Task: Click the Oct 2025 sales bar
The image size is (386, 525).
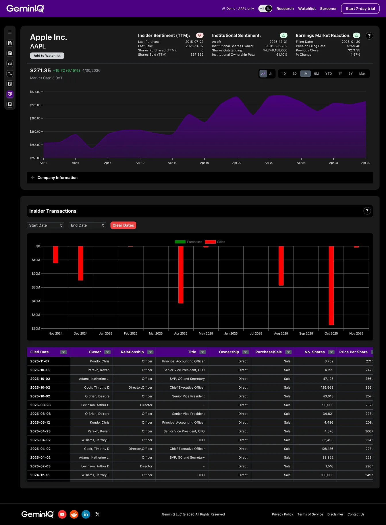Action: pos(331,286)
